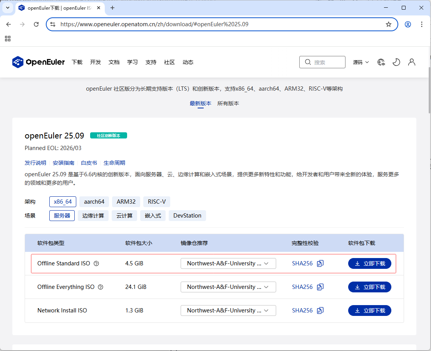Select the 嵌入式 scenario option

(153, 216)
